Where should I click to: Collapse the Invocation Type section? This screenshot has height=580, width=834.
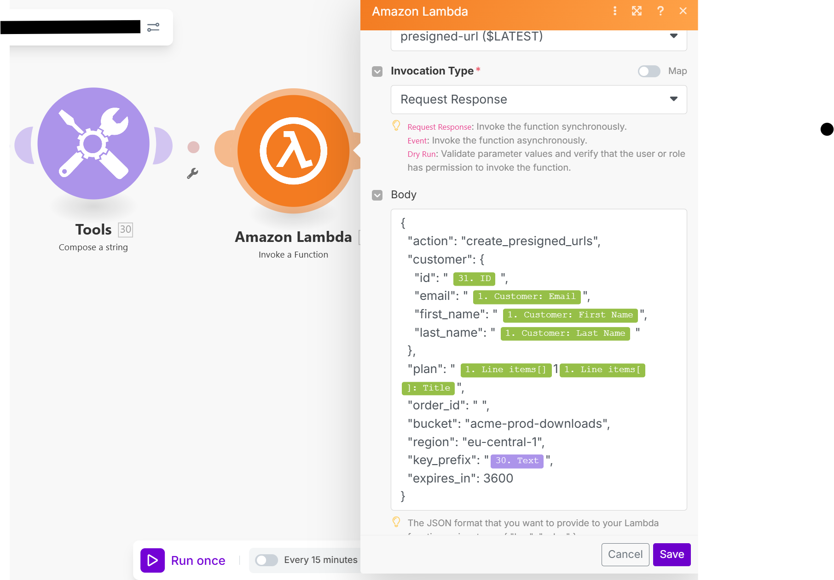[x=377, y=71]
